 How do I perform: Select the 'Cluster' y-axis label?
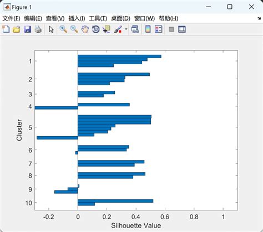coord(19,130)
